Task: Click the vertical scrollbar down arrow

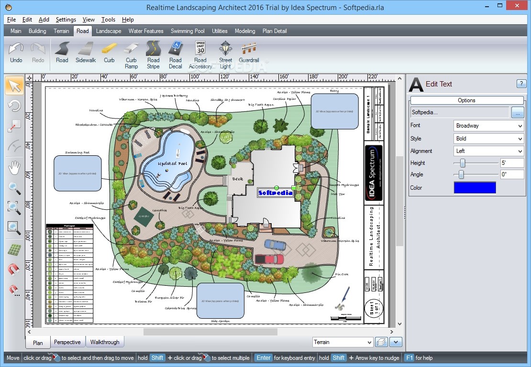Action: (399, 324)
